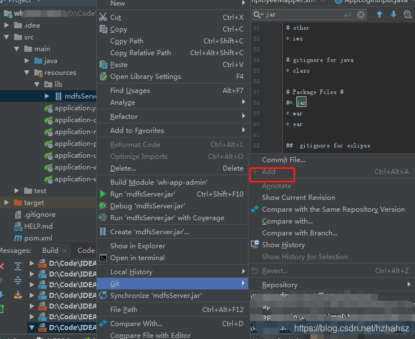Select Copy Path menu item
The height and width of the screenshot is (339, 415).
tap(173, 41)
